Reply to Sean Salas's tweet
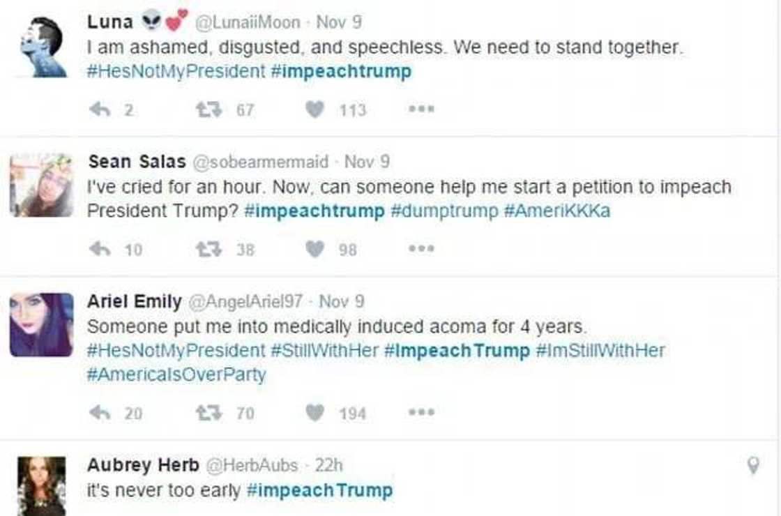This screenshot has height=516, width=781. (x=101, y=248)
